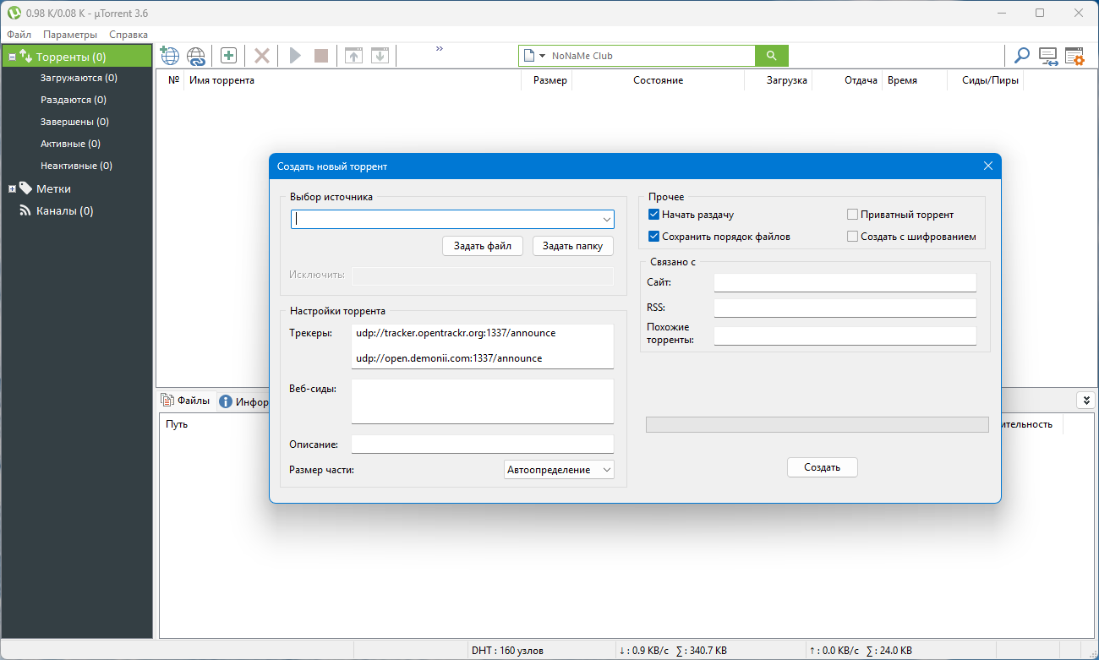Click the green search magnifier button
The width and height of the screenshot is (1099, 660).
click(x=771, y=56)
